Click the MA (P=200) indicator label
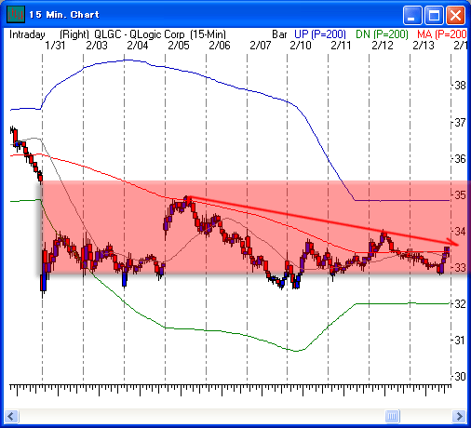The width and height of the screenshot is (471, 428). 441,34
